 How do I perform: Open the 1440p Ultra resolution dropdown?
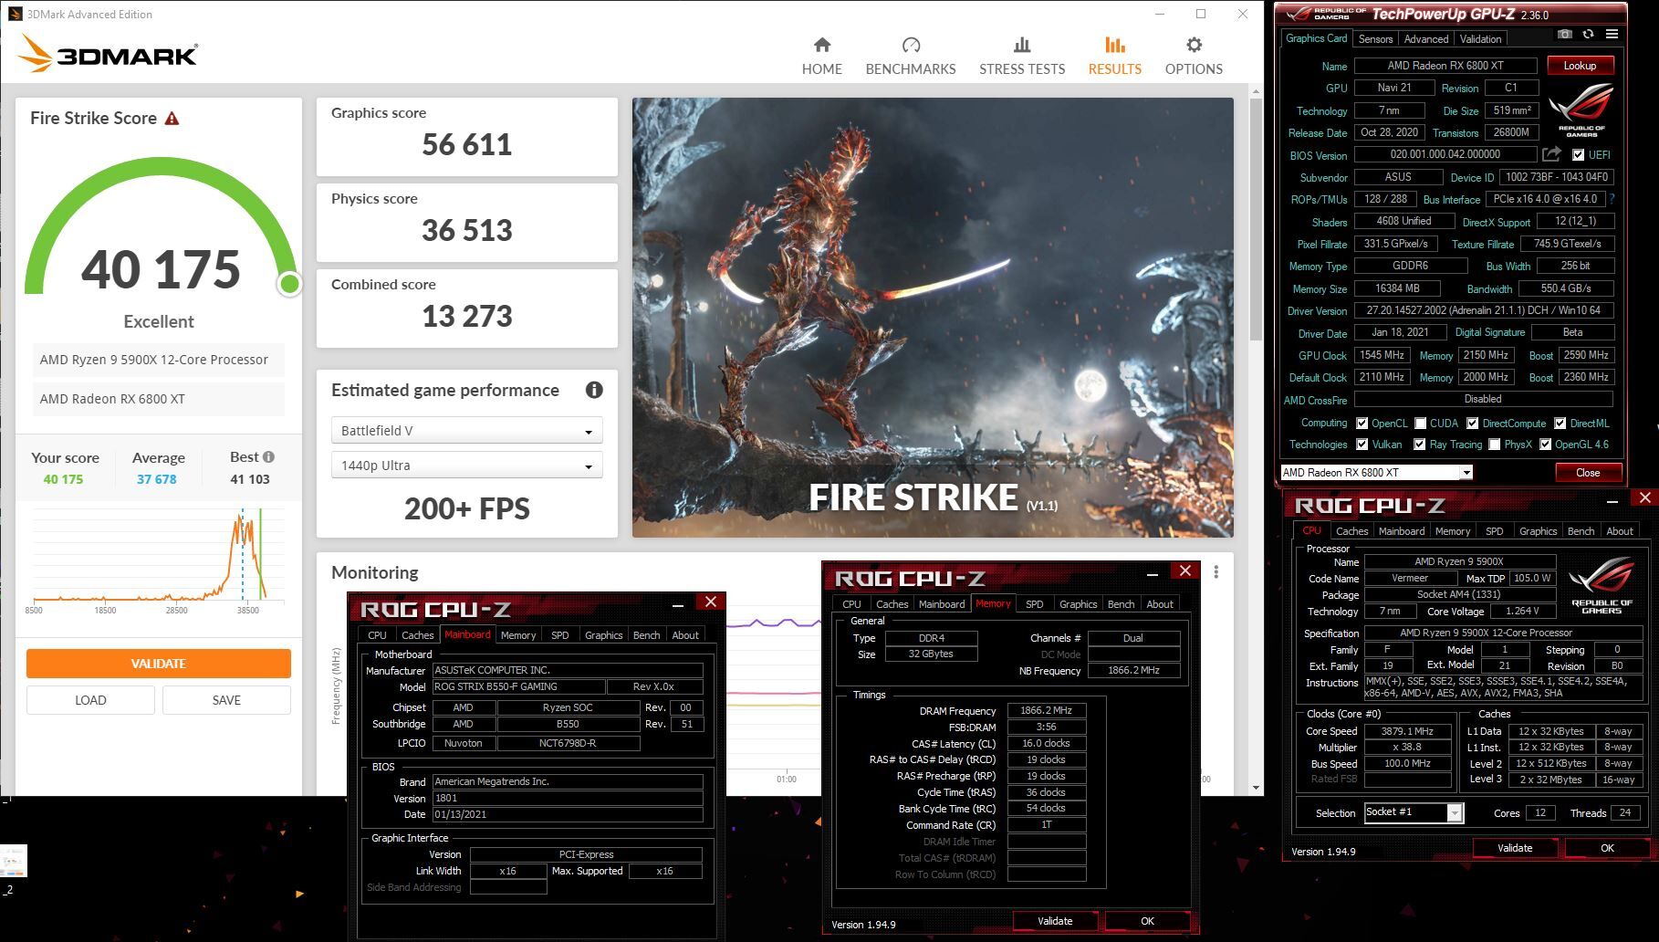466,466
